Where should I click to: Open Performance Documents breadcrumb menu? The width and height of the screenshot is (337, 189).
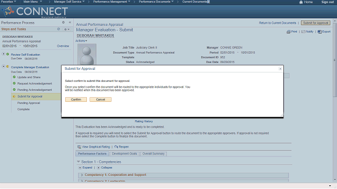(x=156, y=2)
